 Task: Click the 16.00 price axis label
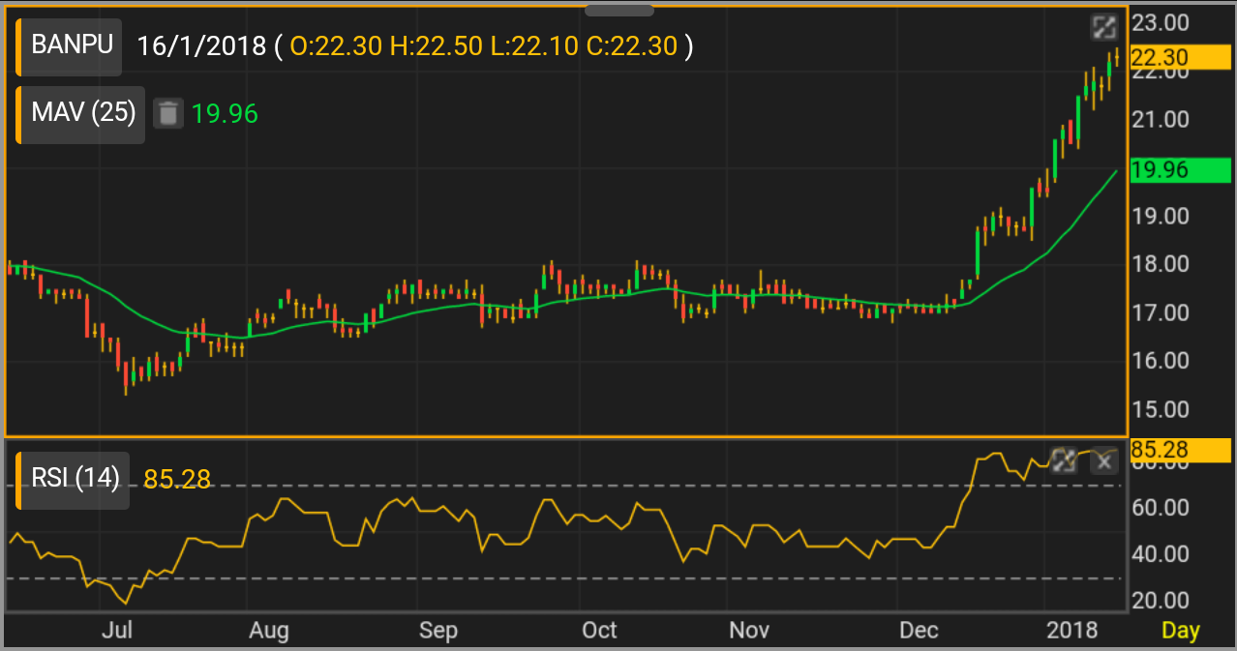pos(1161,361)
